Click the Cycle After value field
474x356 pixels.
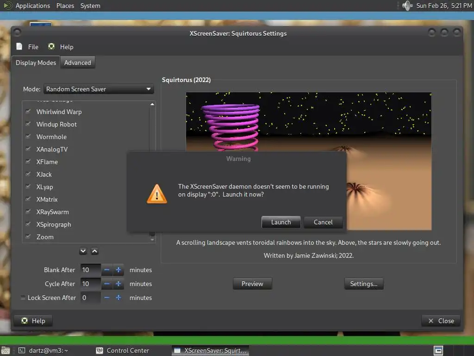point(91,284)
